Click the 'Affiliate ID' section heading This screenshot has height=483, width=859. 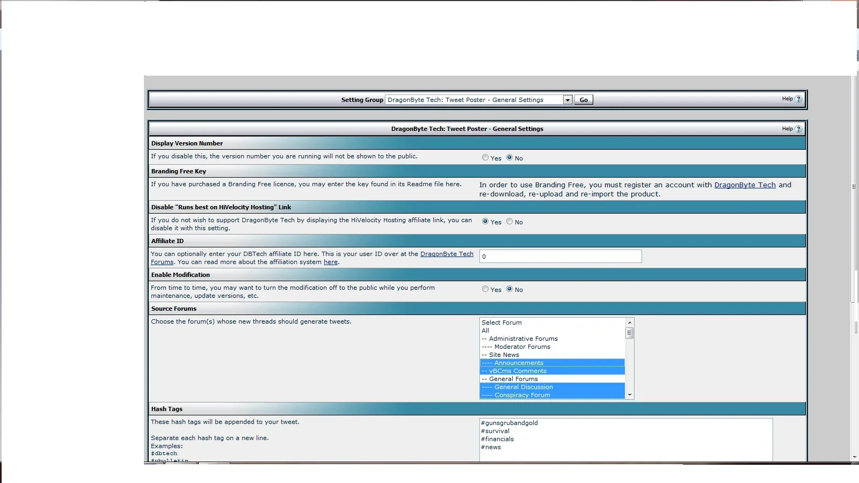point(168,241)
